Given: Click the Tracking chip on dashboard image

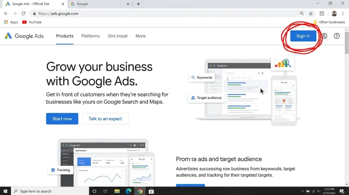Looking at the screenshot, I should (x=61, y=170).
